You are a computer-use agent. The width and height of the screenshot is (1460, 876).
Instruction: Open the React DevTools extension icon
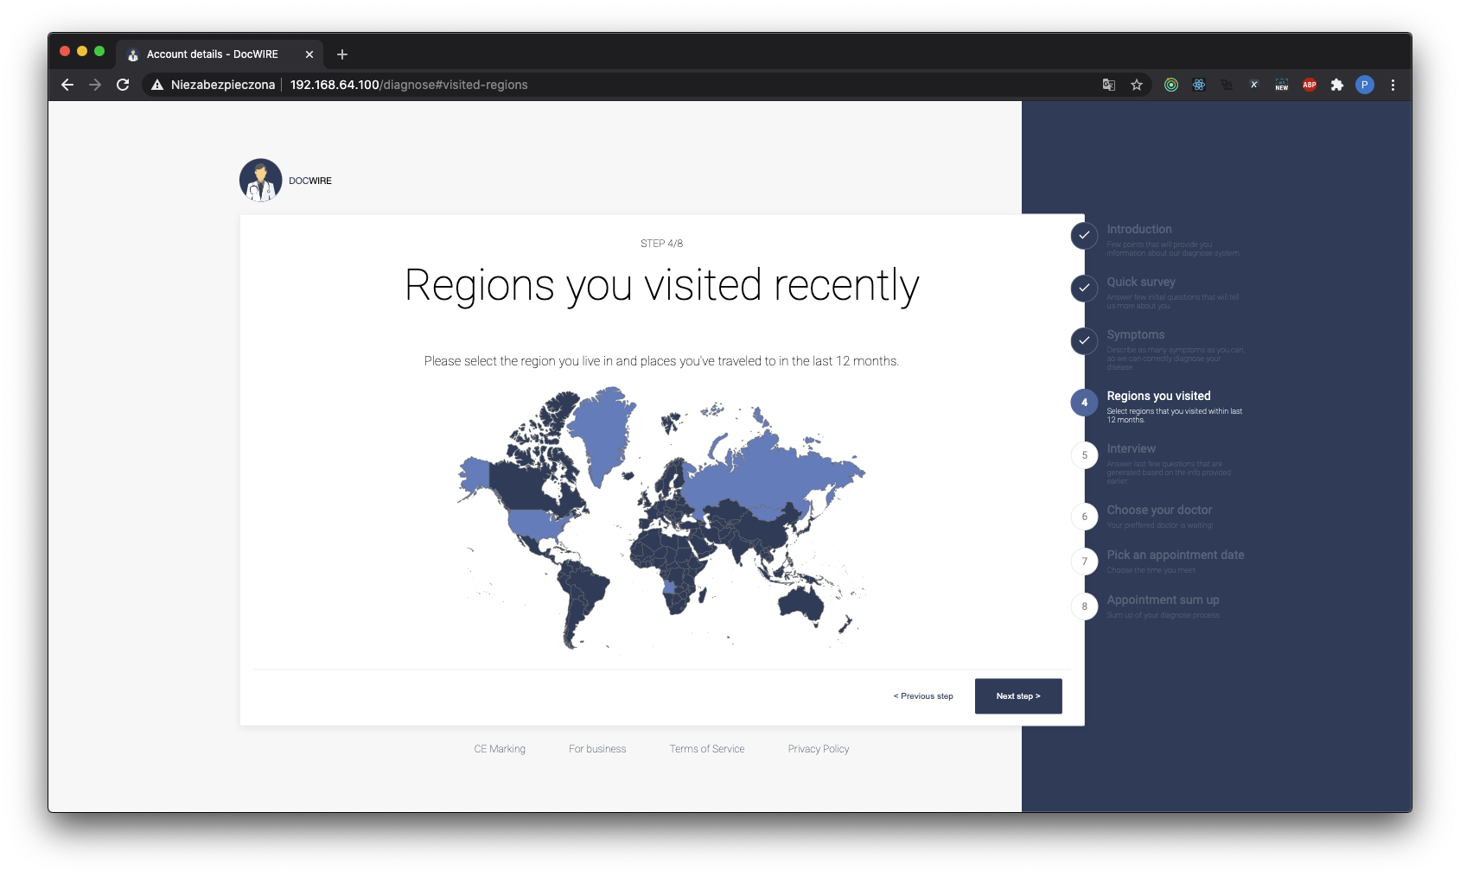tap(1199, 85)
